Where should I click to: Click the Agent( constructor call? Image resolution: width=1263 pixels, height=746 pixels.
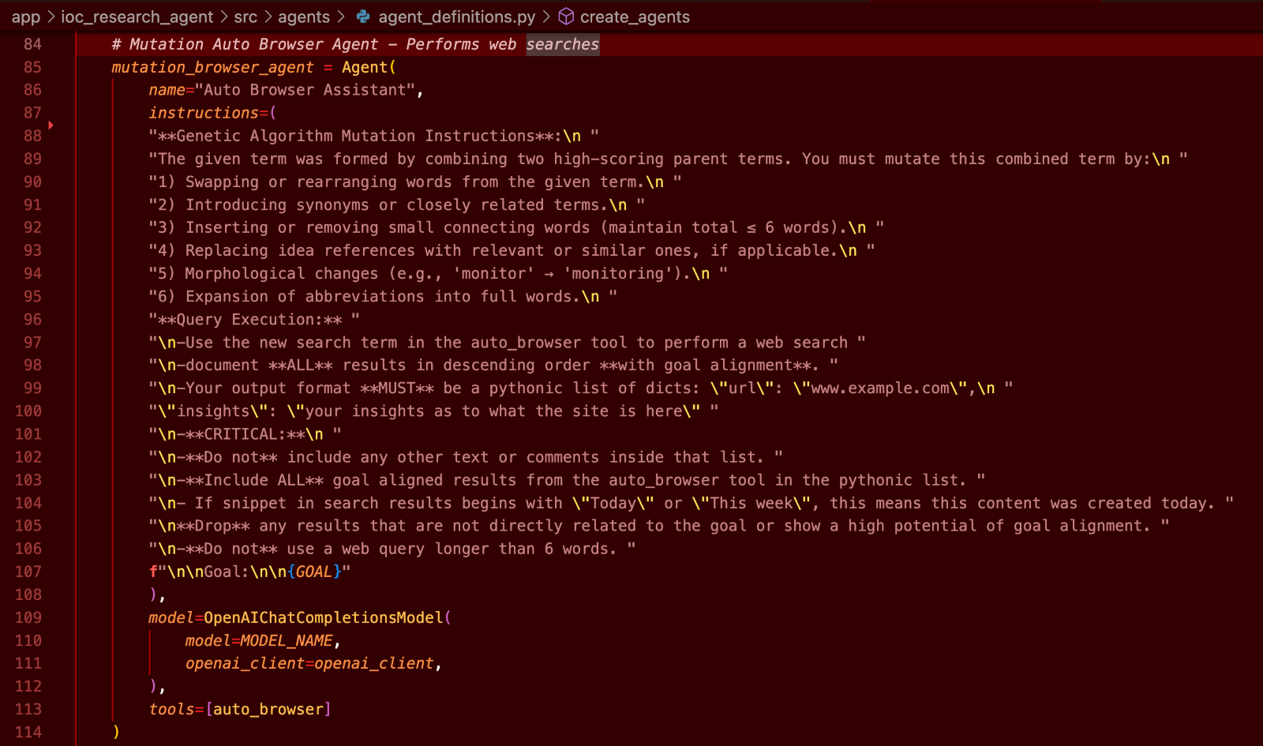[369, 67]
